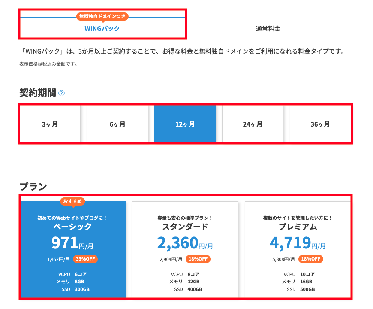The width and height of the screenshot is (373, 309).
Task: Click the struck-through 1,452円/月 price
Action: click(58, 259)
